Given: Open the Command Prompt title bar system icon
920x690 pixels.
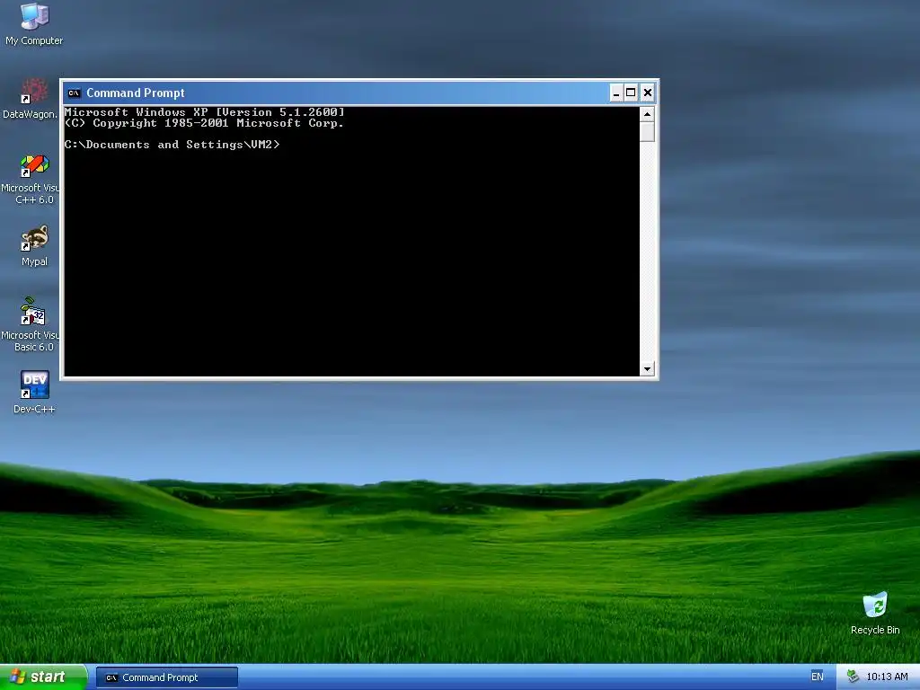Looking at the screenshot, I should (74, 93).
